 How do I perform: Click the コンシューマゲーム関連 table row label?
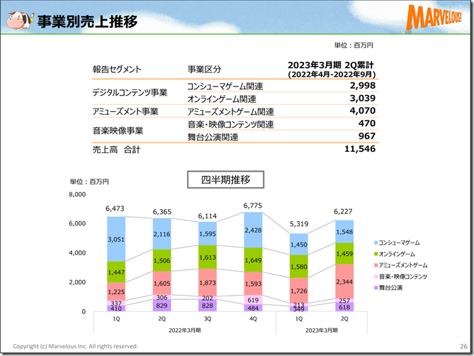(x=225, y=87)
